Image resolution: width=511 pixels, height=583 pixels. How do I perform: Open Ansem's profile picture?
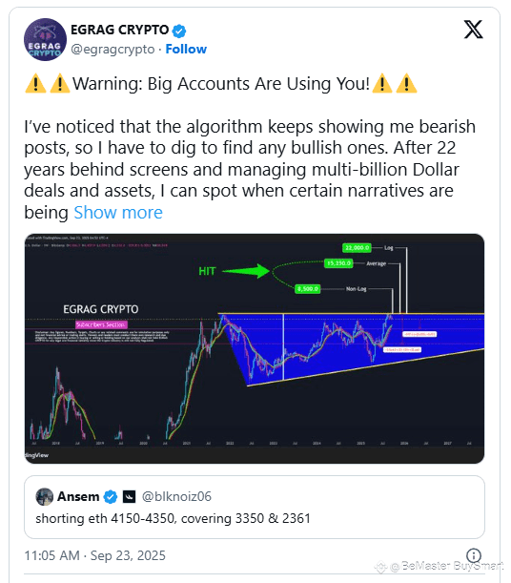pos(45,496)
